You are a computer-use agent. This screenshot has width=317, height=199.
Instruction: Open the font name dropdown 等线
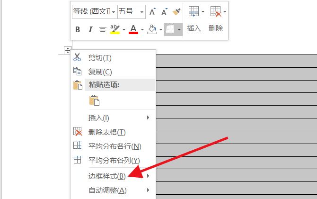pos(95,12)
